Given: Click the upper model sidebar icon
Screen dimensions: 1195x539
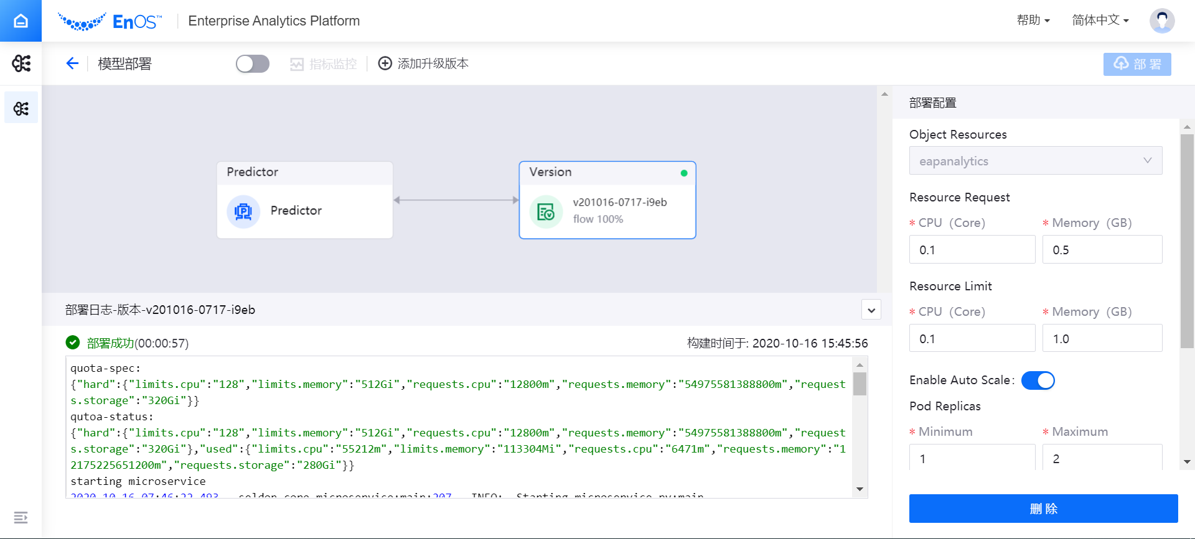Looking at the screenshot, I should (21, 63).
